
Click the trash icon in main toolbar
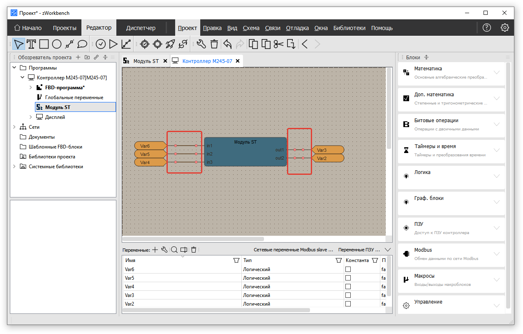(x=214, y=44)
